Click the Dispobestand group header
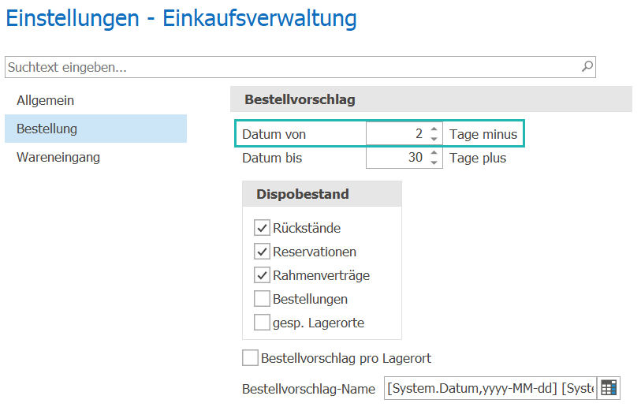This screenshot has height=407, width=641. (x=322, y=194)
